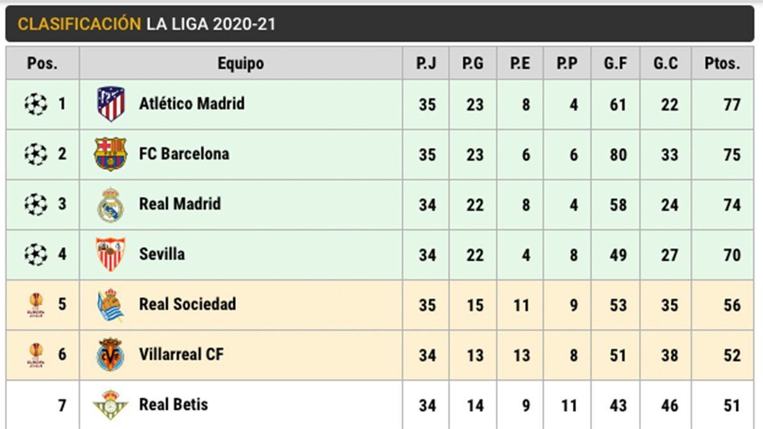Click Champions League icon beside position 1
The image size is (763, 429).
pos(36,104)
